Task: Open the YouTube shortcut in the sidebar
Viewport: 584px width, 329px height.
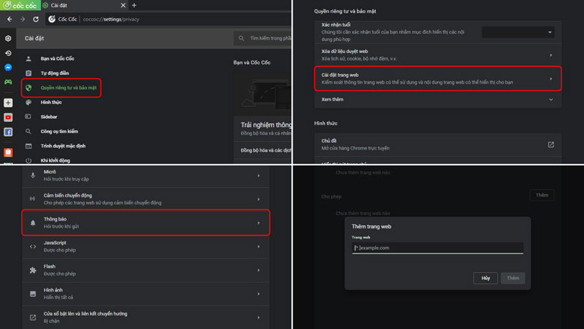Action: pyautogui.click(x=7, y=117)
